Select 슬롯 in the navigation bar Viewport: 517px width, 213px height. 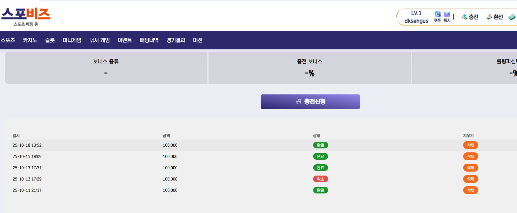[50, 40]
